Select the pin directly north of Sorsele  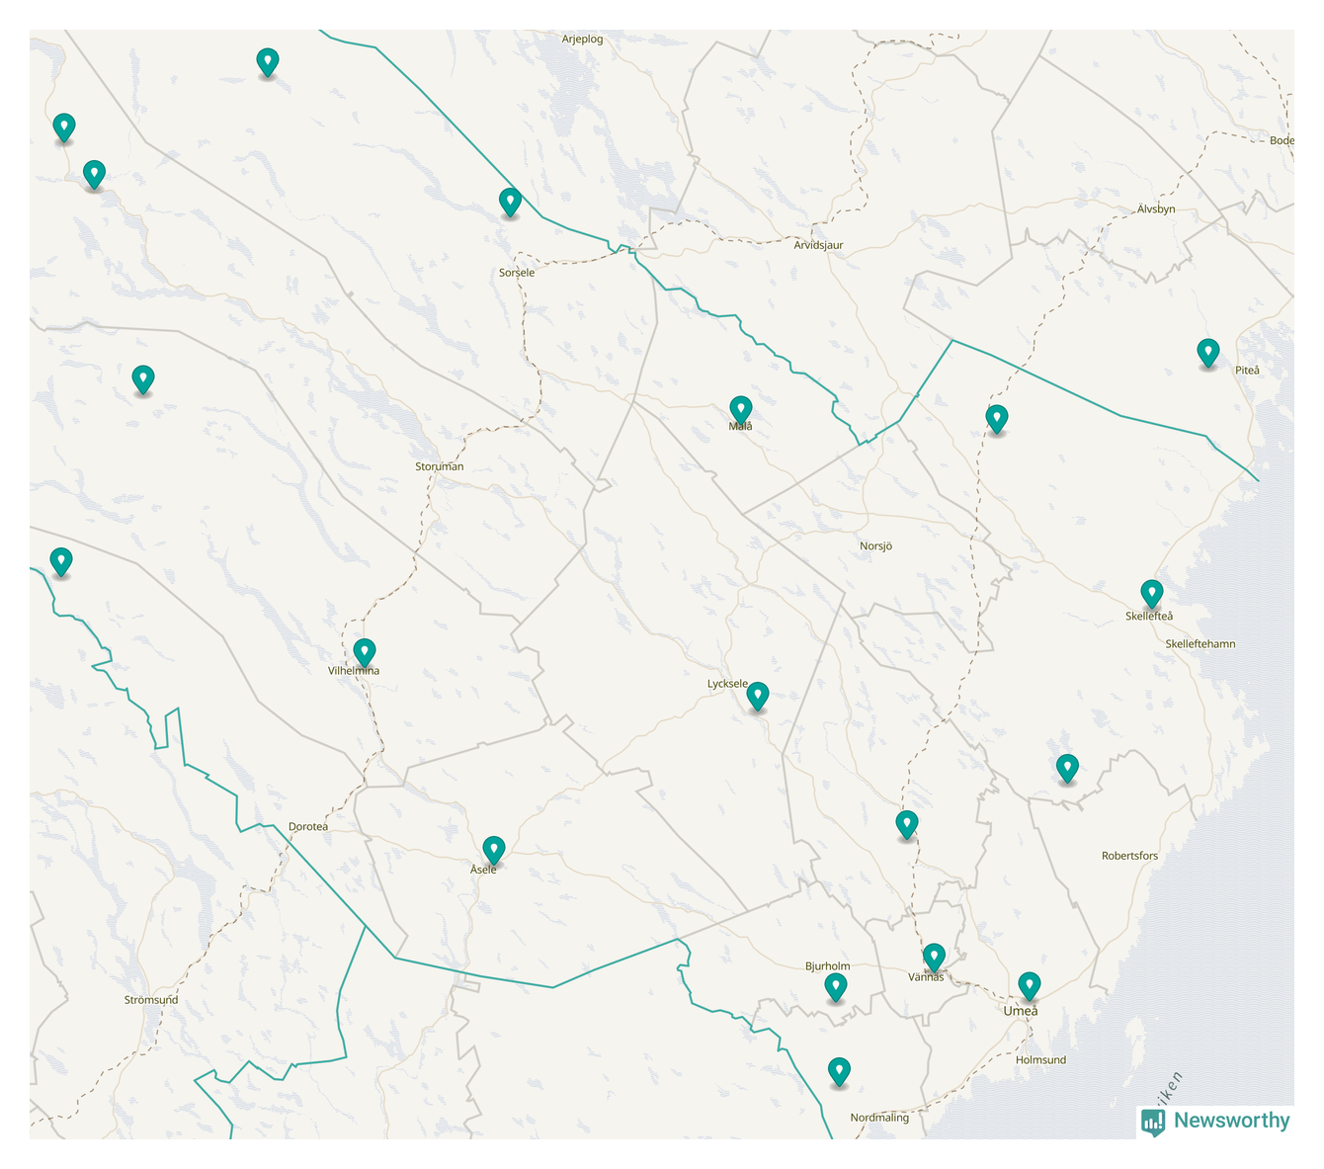pos(510,203)
